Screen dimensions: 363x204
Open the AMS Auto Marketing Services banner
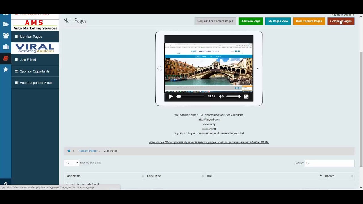click(x=35, y=25)
